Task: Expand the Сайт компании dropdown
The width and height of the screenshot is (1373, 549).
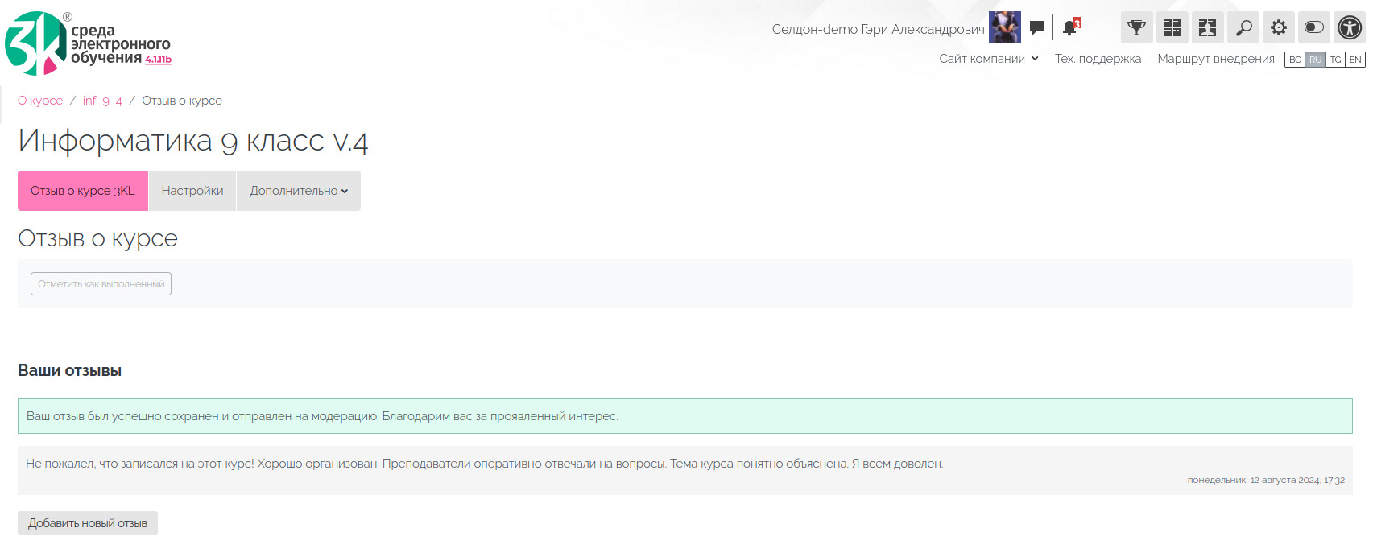Action: (989, 59)
